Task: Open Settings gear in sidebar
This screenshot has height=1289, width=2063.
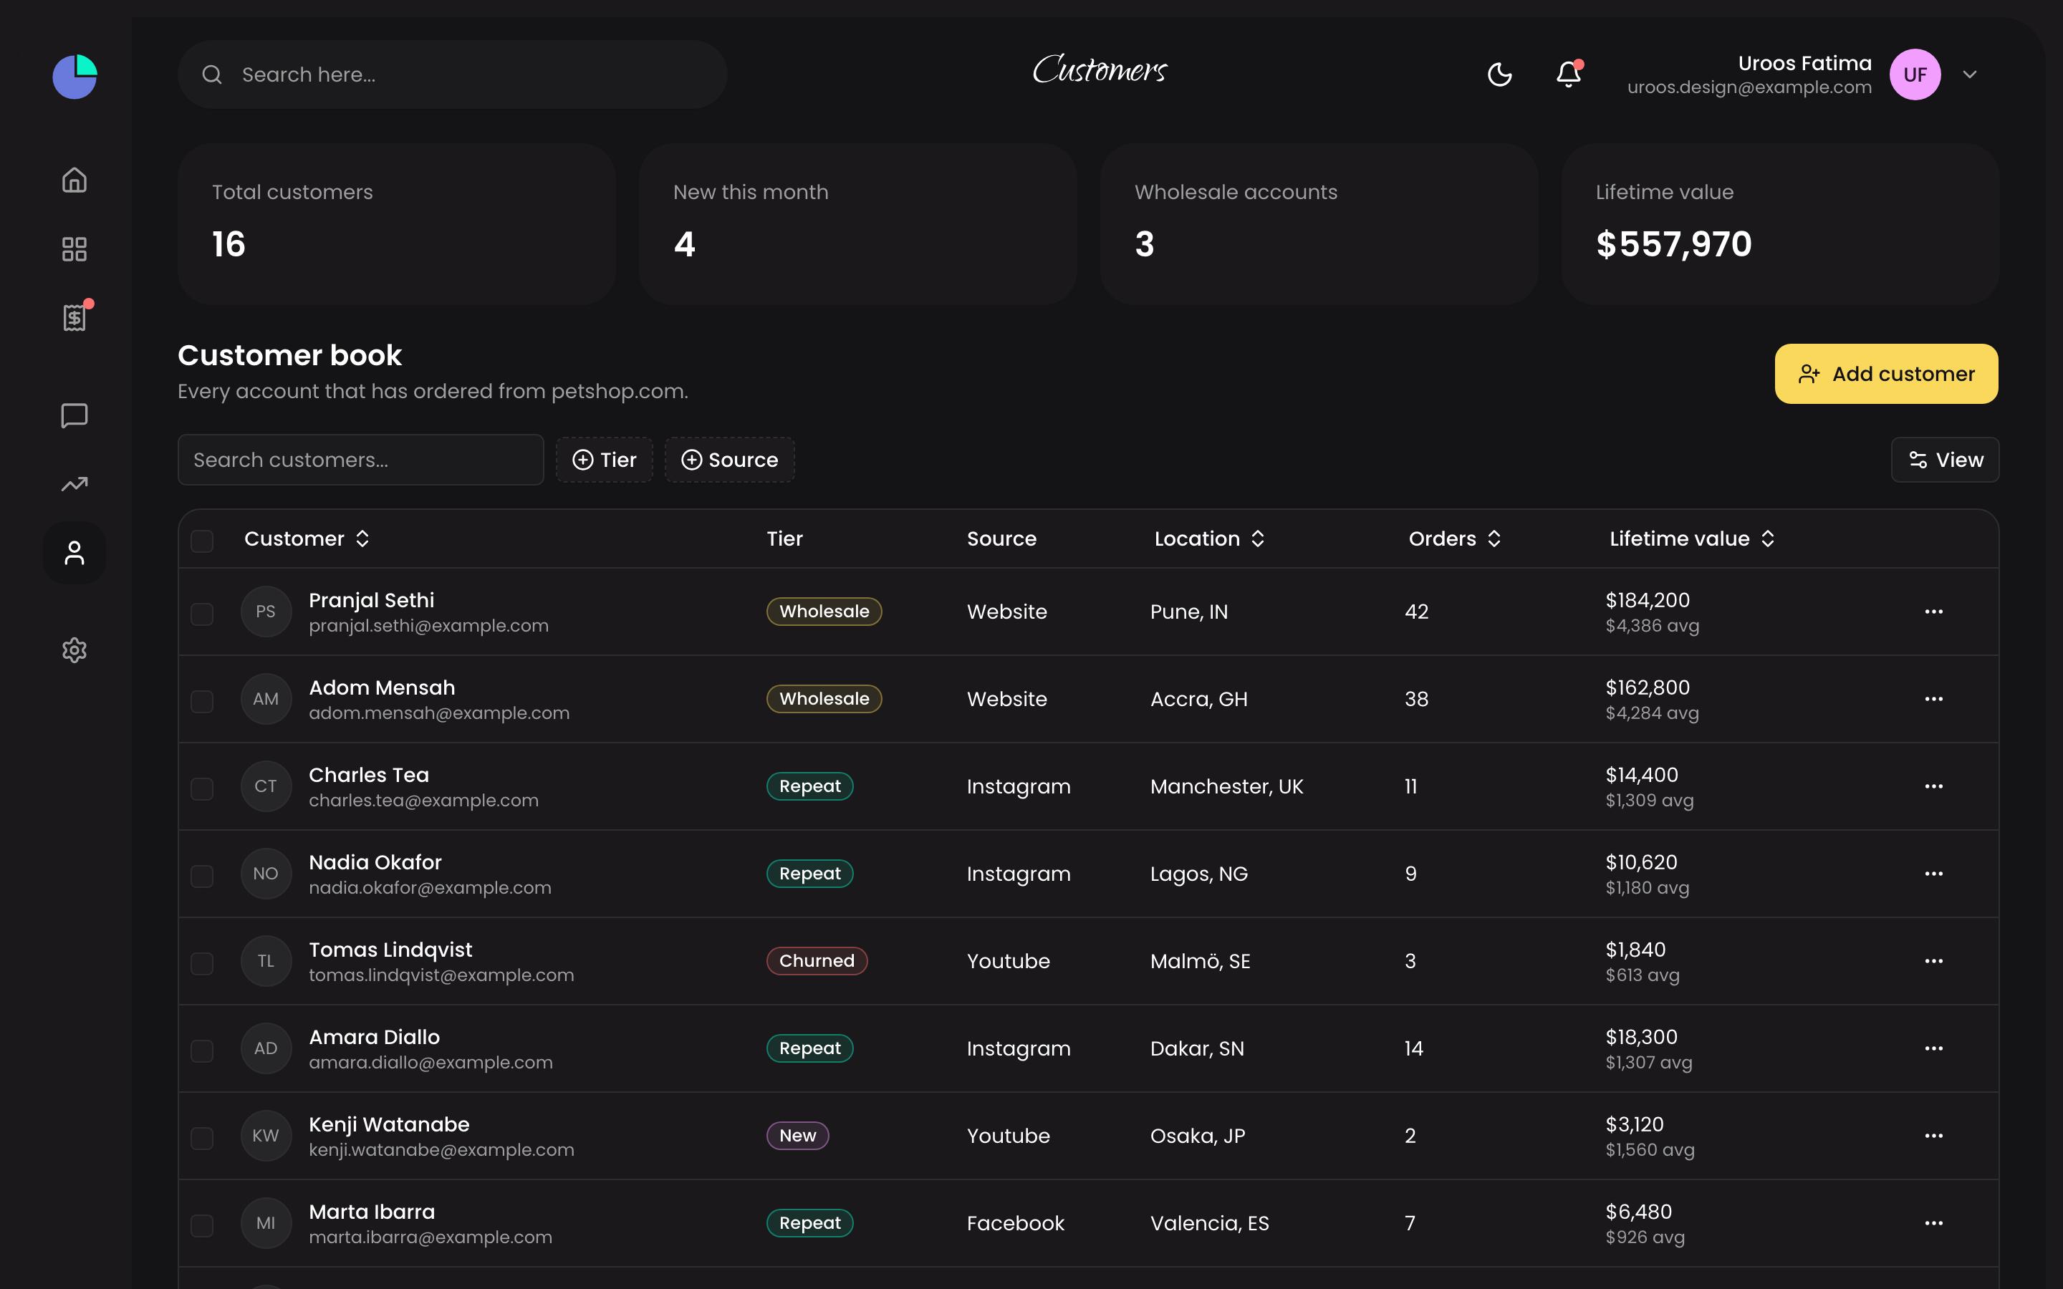Action: tap(74, 650)
